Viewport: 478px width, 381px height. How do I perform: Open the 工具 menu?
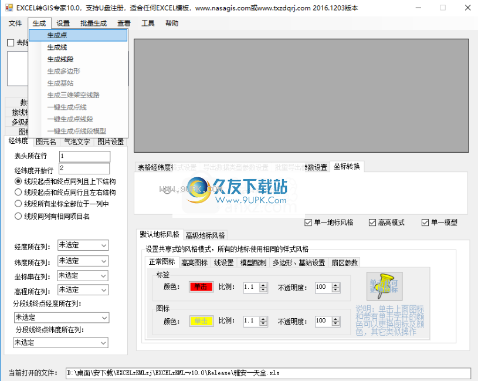[148, 23]
